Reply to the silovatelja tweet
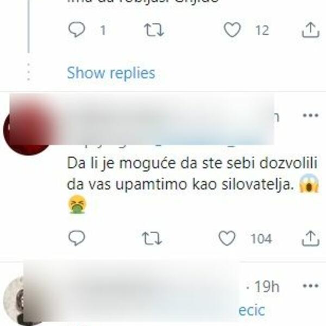The width and height of the screenshot is (326, 326). [77, 238]
